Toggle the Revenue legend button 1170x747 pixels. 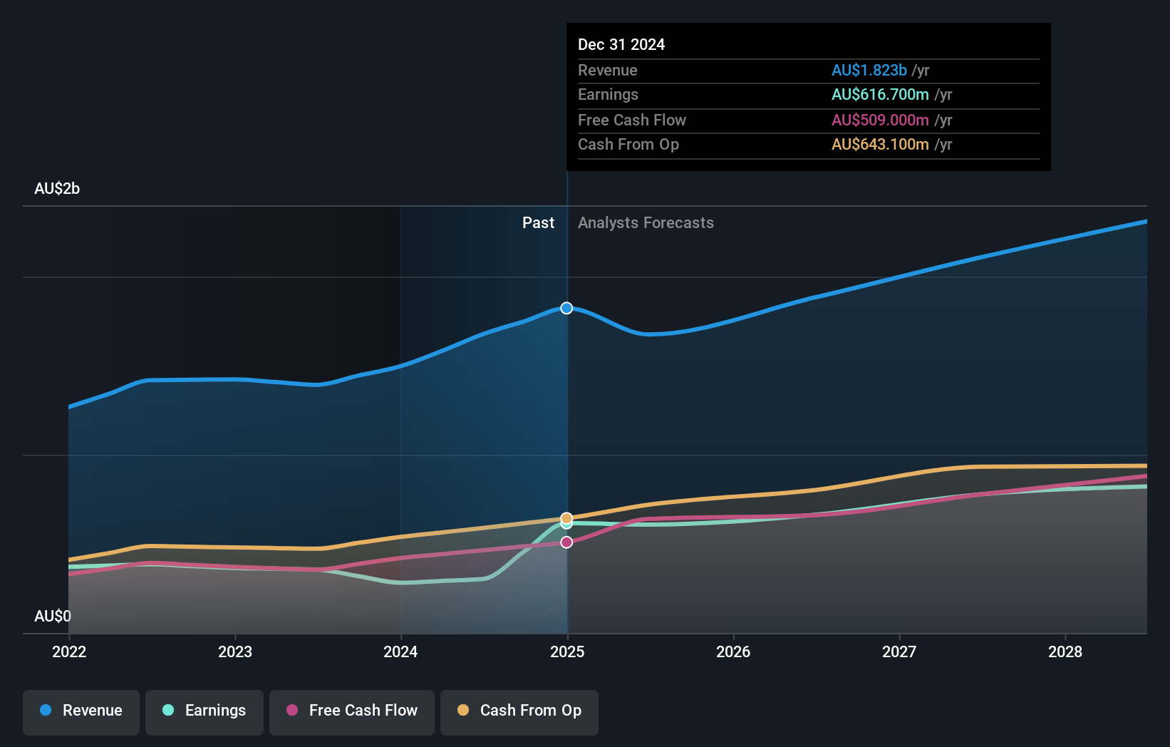coord(81,712)
